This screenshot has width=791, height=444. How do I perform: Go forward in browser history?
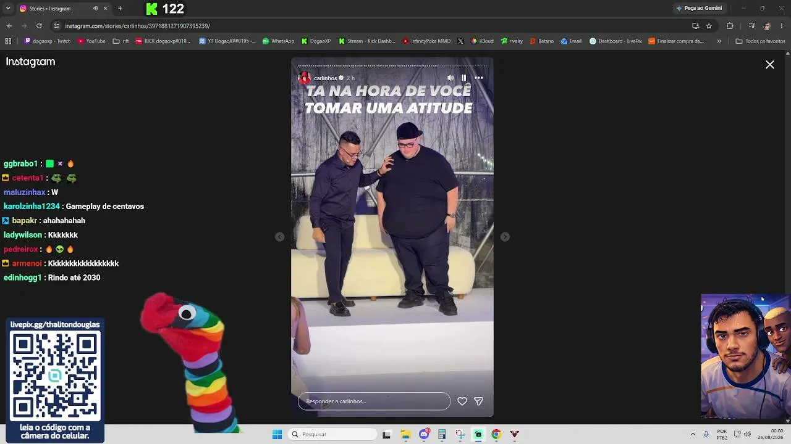pos(24,26)
